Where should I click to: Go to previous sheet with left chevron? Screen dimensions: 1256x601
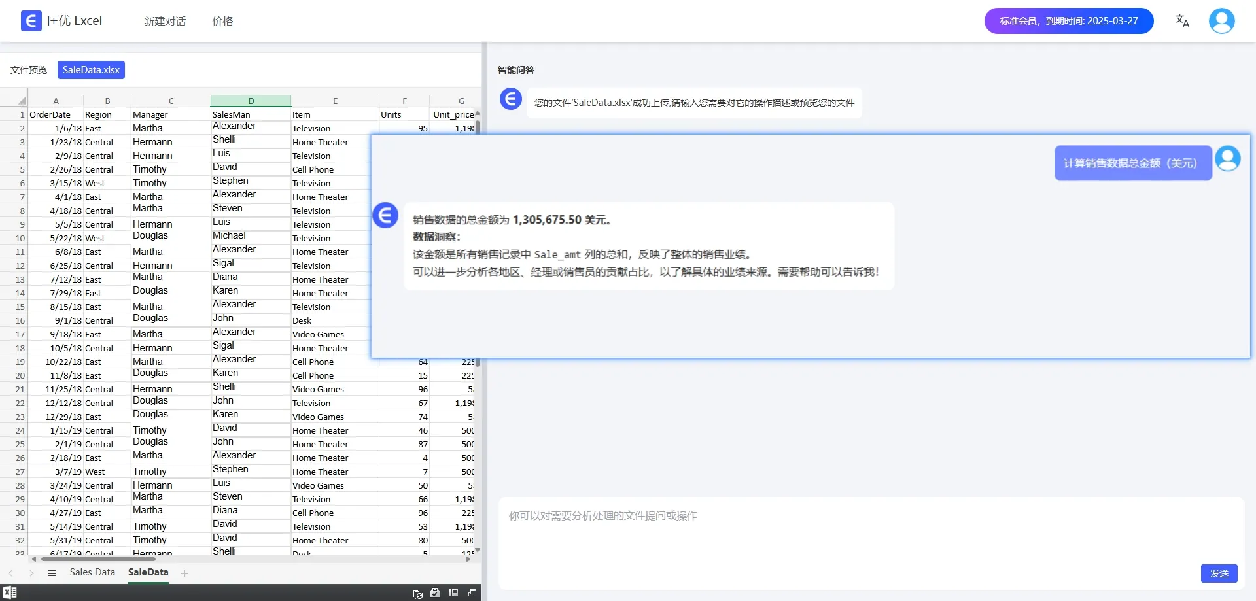pyautogui.click(x=10, y=573)
